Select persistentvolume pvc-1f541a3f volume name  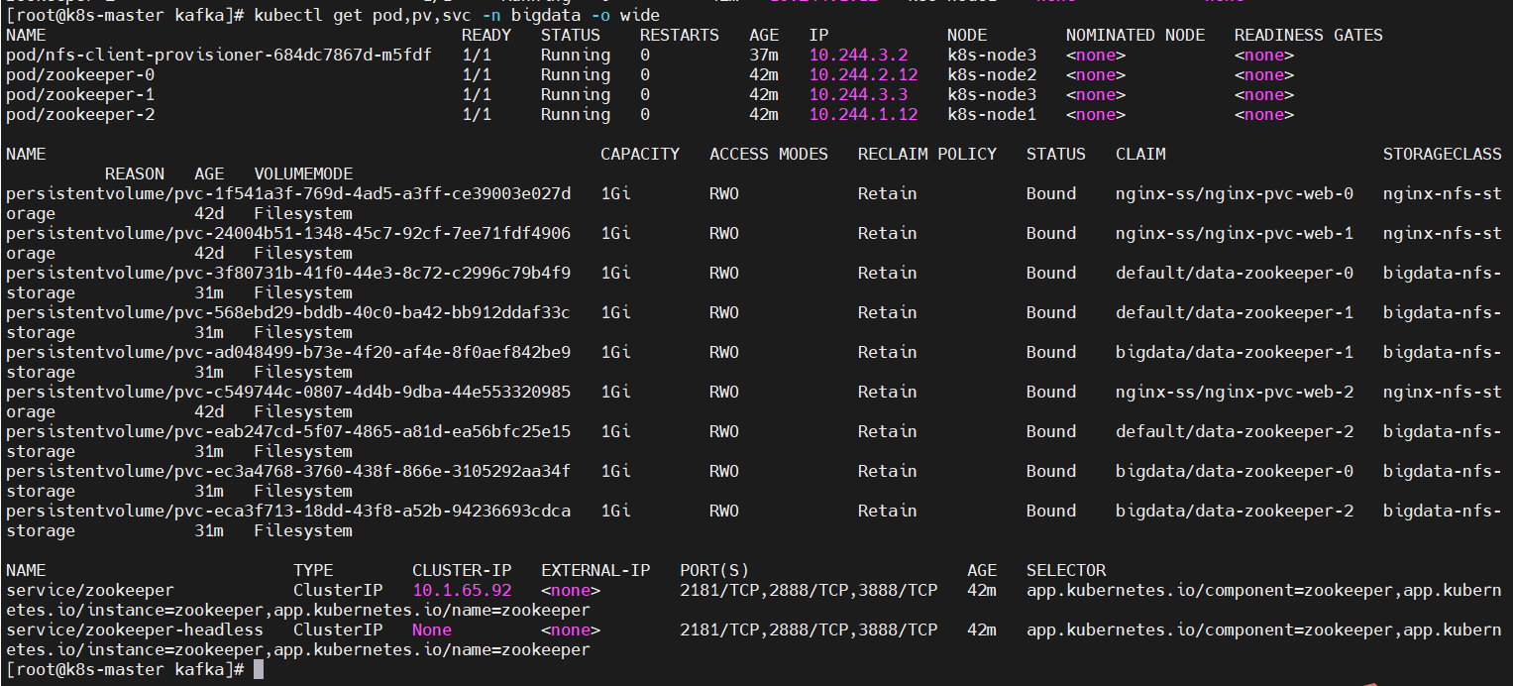pyautogui.click(x=287, y=194)
